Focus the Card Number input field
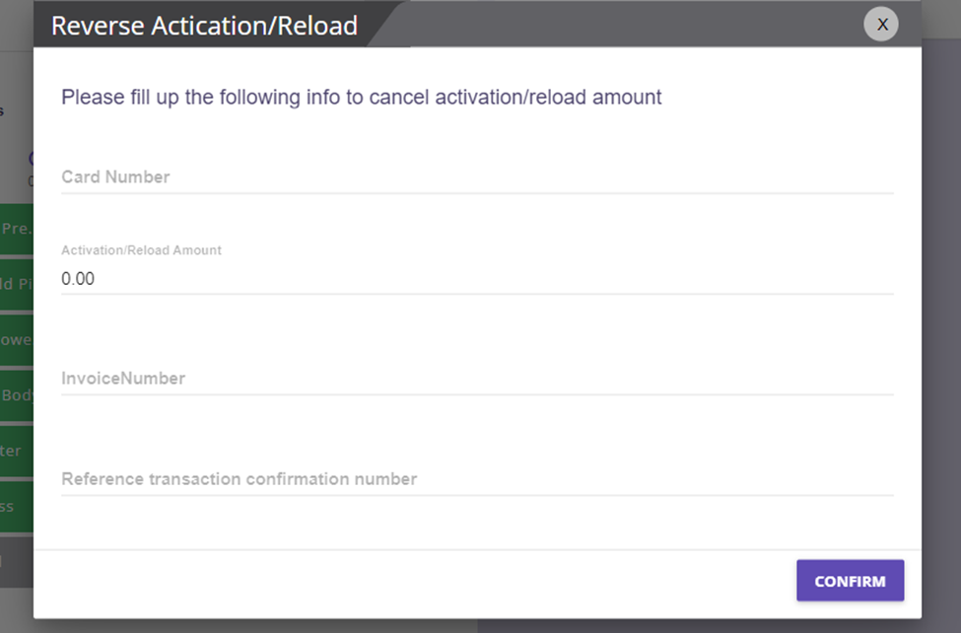961x633 pixels. (477, 177)
